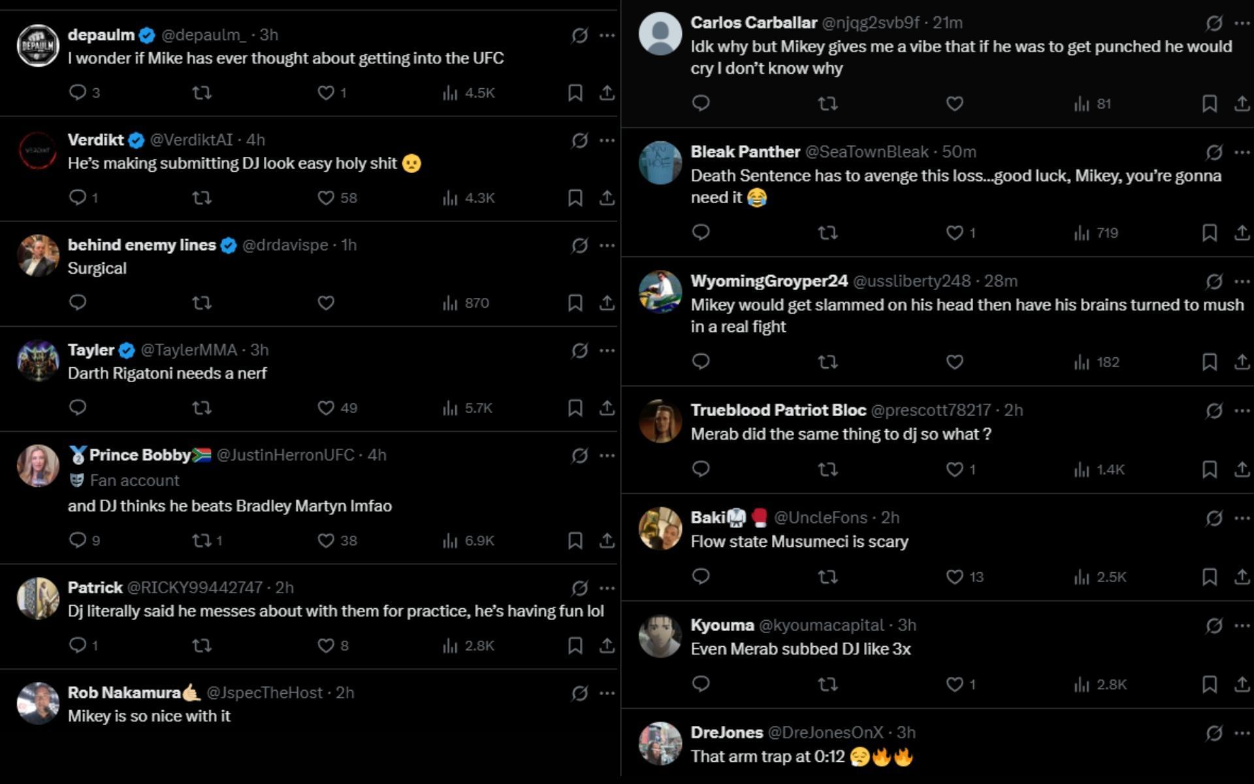
Task: Like WyomingGroyper24's real fight tweet
Action: click(954, 362)
